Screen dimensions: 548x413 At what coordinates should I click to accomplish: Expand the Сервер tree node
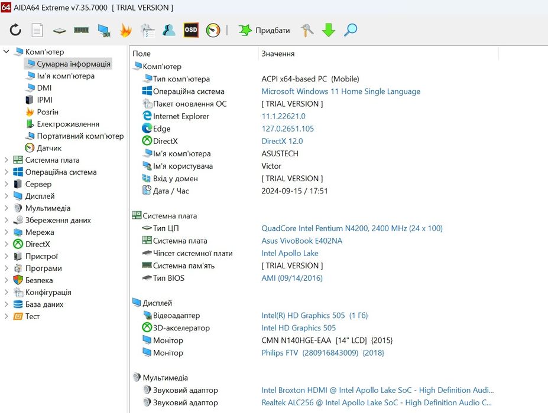coord(7,184)
